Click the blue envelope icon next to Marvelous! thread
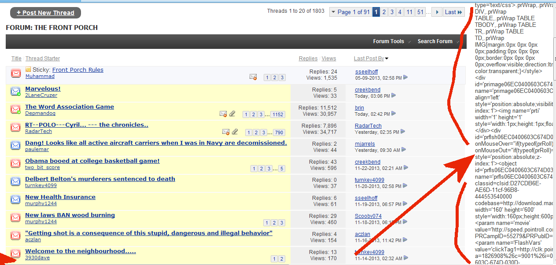556x265 pixels. click(x=16, y=92)
